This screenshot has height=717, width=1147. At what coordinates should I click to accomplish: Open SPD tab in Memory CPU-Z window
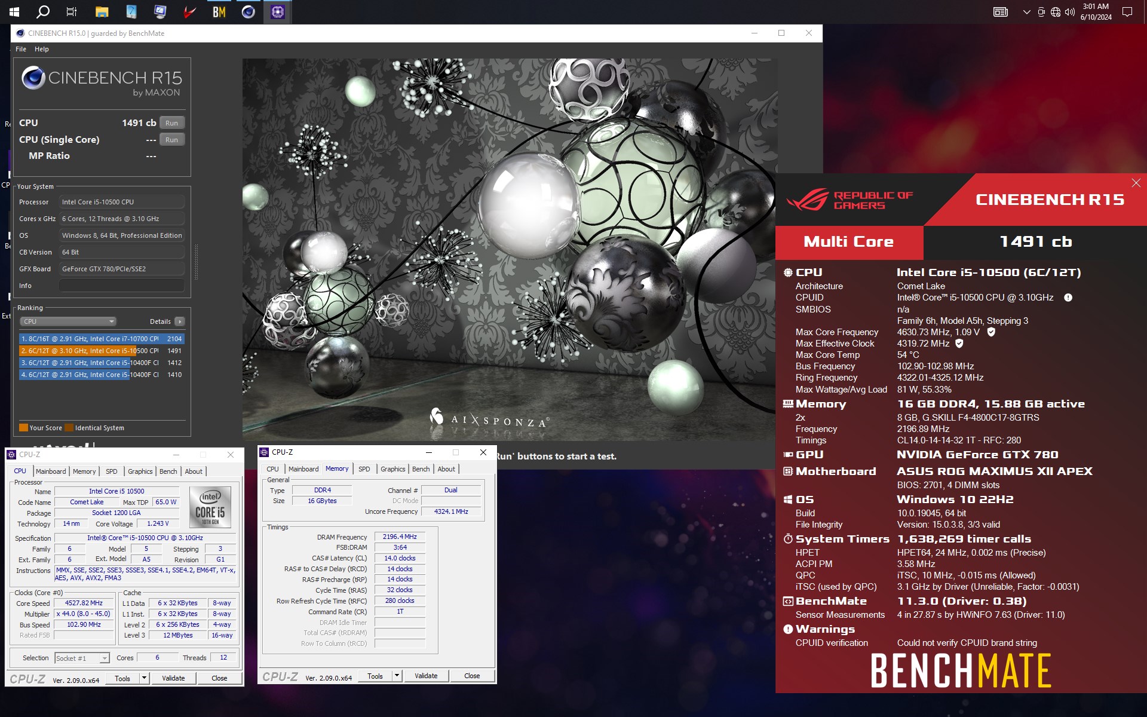[364, 469]
